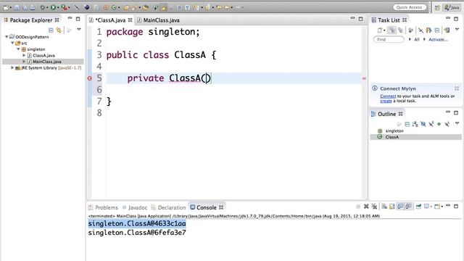Screen dimensions: 464x261
Task: Click the New Java Class icon
Action: (x=114, y=7)
